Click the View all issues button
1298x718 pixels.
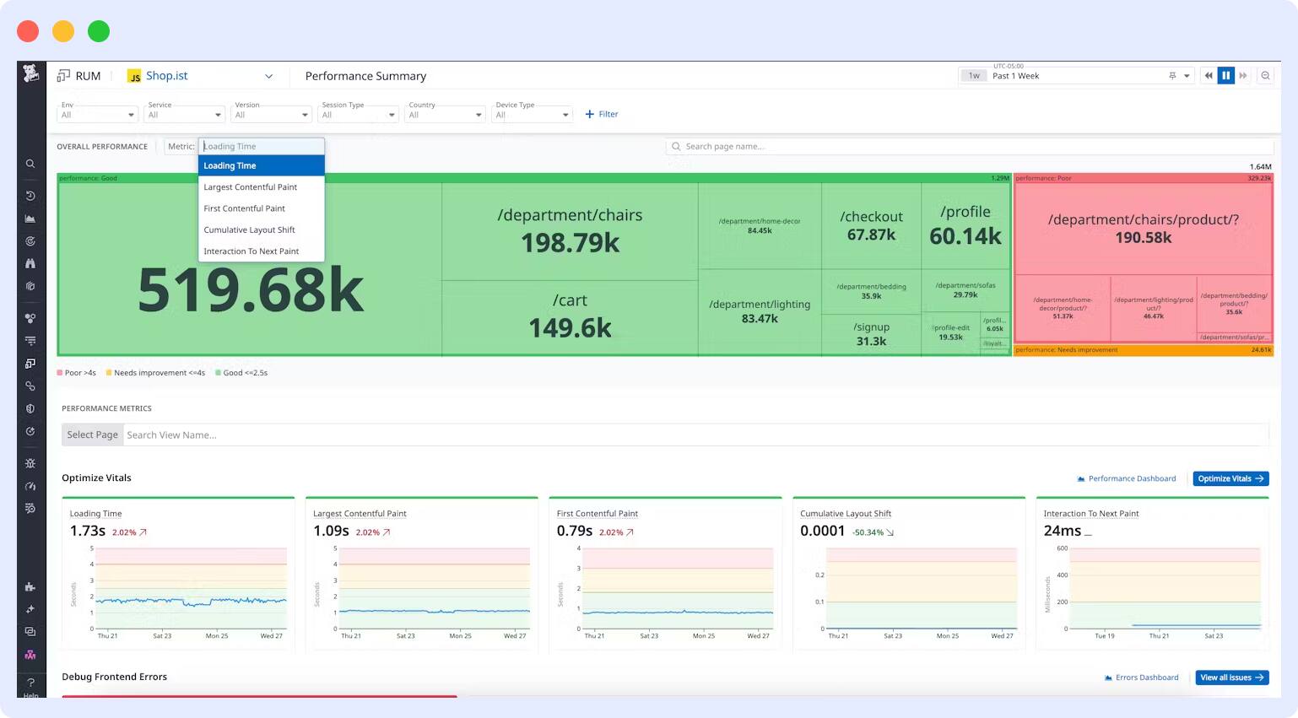pyautogui.click(x=1232, y=678)
